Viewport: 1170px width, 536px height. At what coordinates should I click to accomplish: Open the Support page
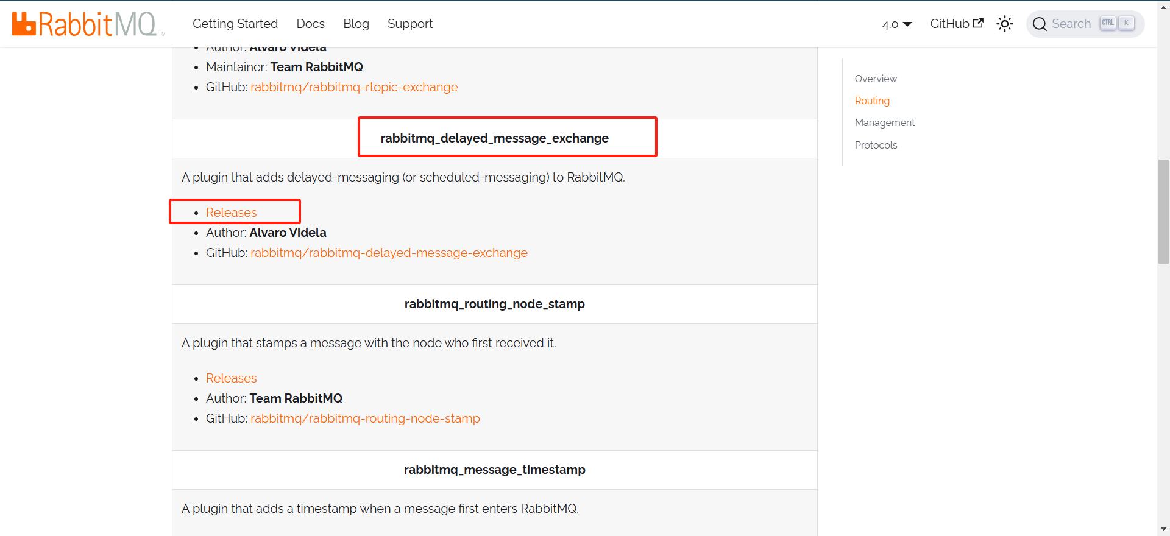pos(410,24)
